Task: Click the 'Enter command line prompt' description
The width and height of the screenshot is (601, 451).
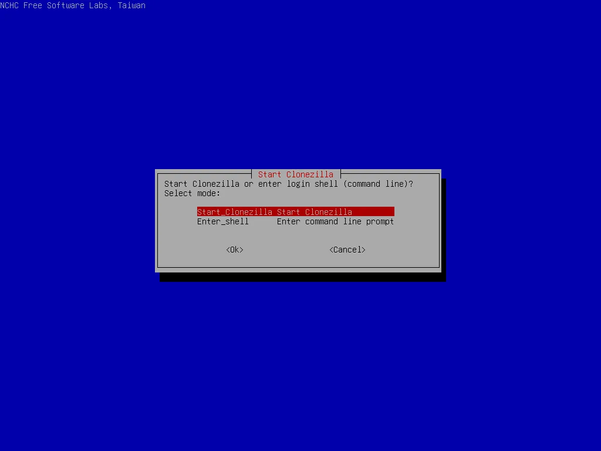Action: pos(335,221)
